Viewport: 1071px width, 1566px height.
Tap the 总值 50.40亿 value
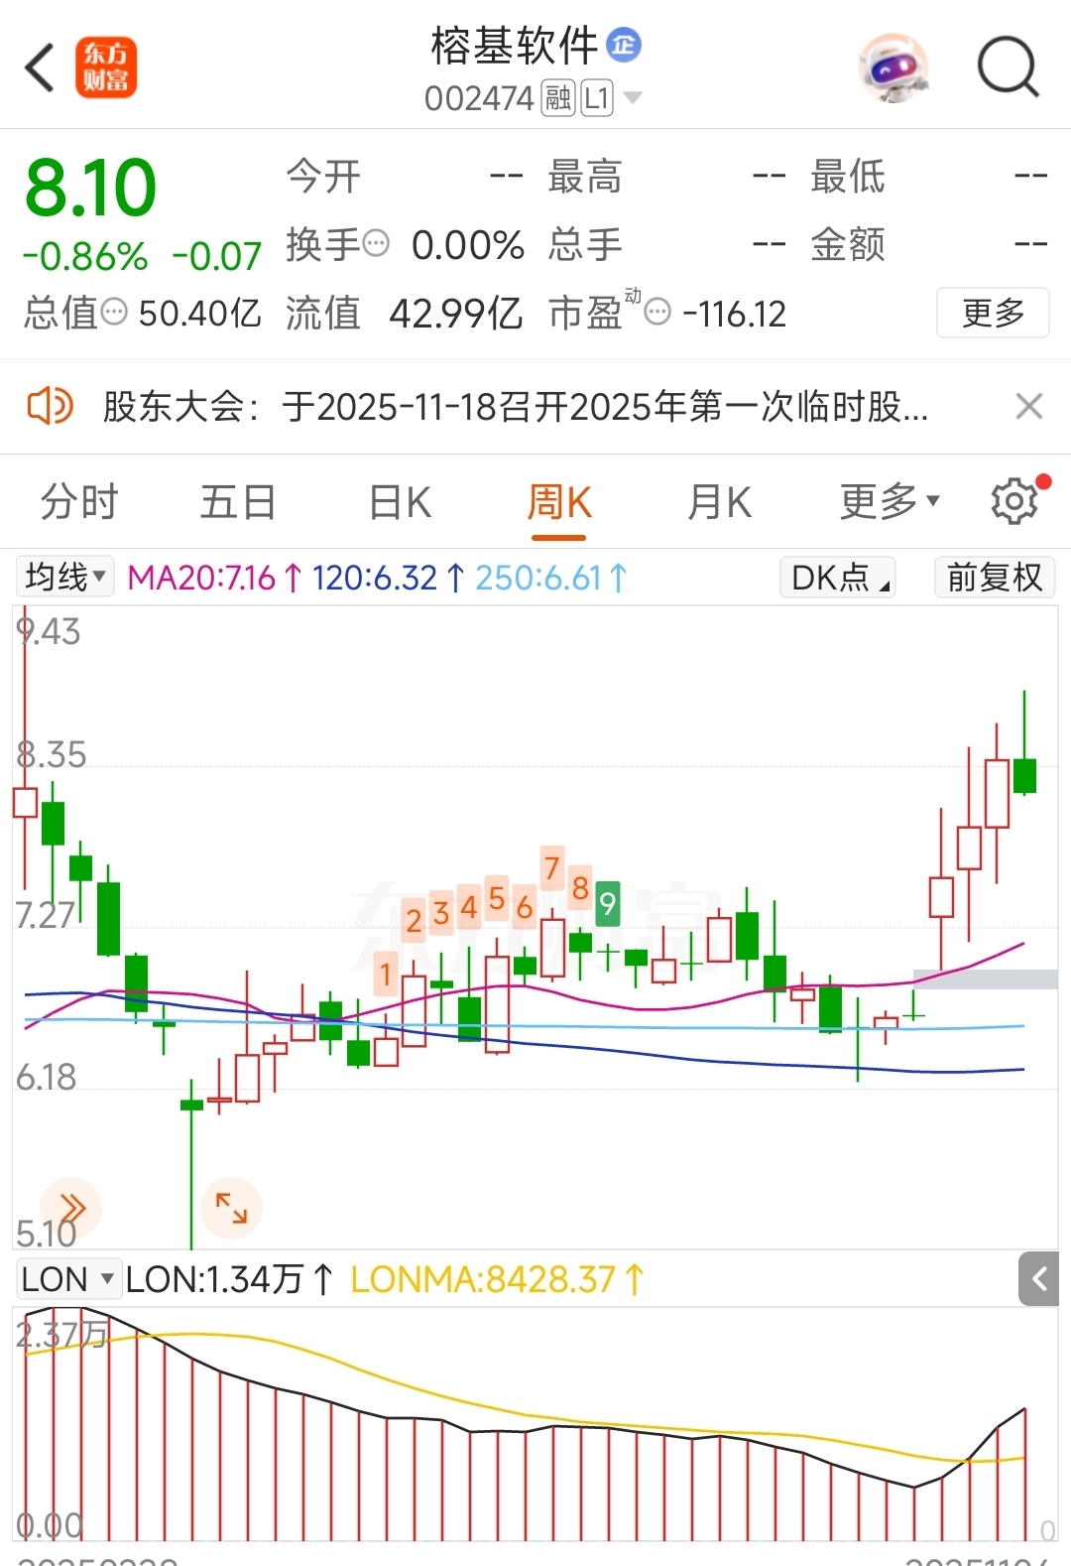[x=199, y=314]
